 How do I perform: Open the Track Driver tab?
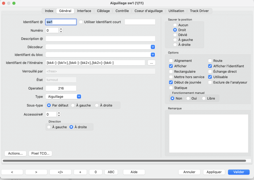pyautogui.click(x=200, y=11)
